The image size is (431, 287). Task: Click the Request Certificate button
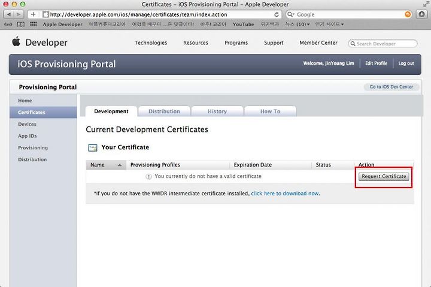click(384, 176)
